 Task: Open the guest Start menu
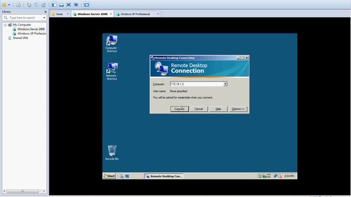(x=109, y=176)
